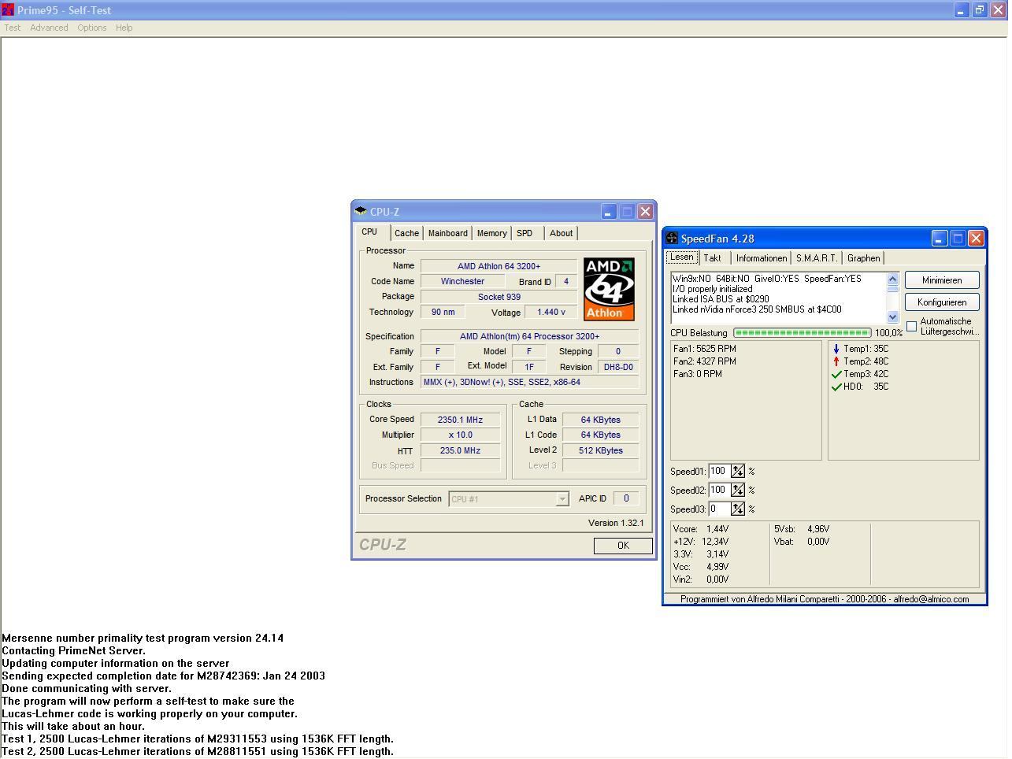The height and width of the screenshot is (759, 1012).
Task: Minimize the CPU-Z window
Action: [609, 211]
